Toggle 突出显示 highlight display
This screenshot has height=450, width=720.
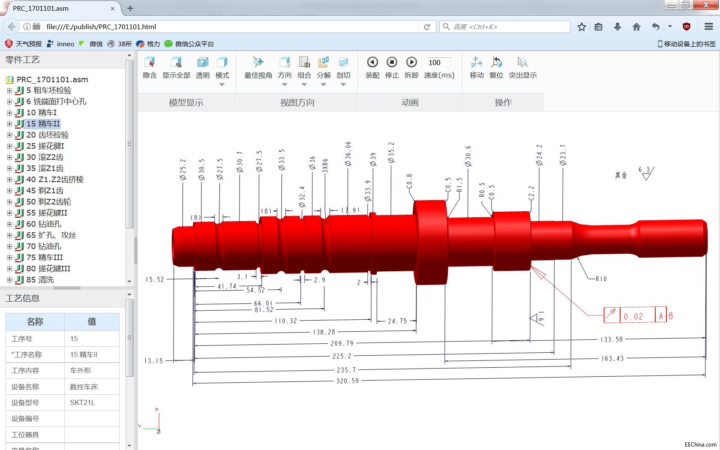click(x=522, y=63)
